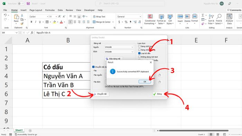Open the File menu
This screenshot has width=242, height=136.
5,10
